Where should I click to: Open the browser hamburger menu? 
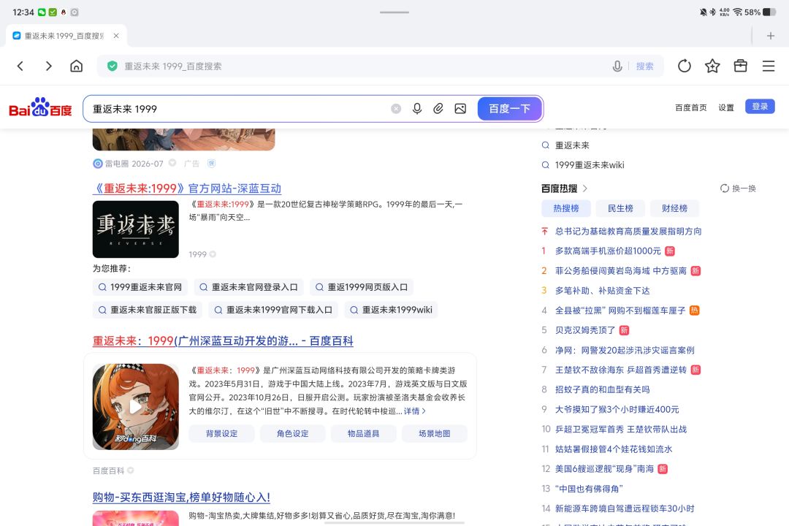pos(769,66)
